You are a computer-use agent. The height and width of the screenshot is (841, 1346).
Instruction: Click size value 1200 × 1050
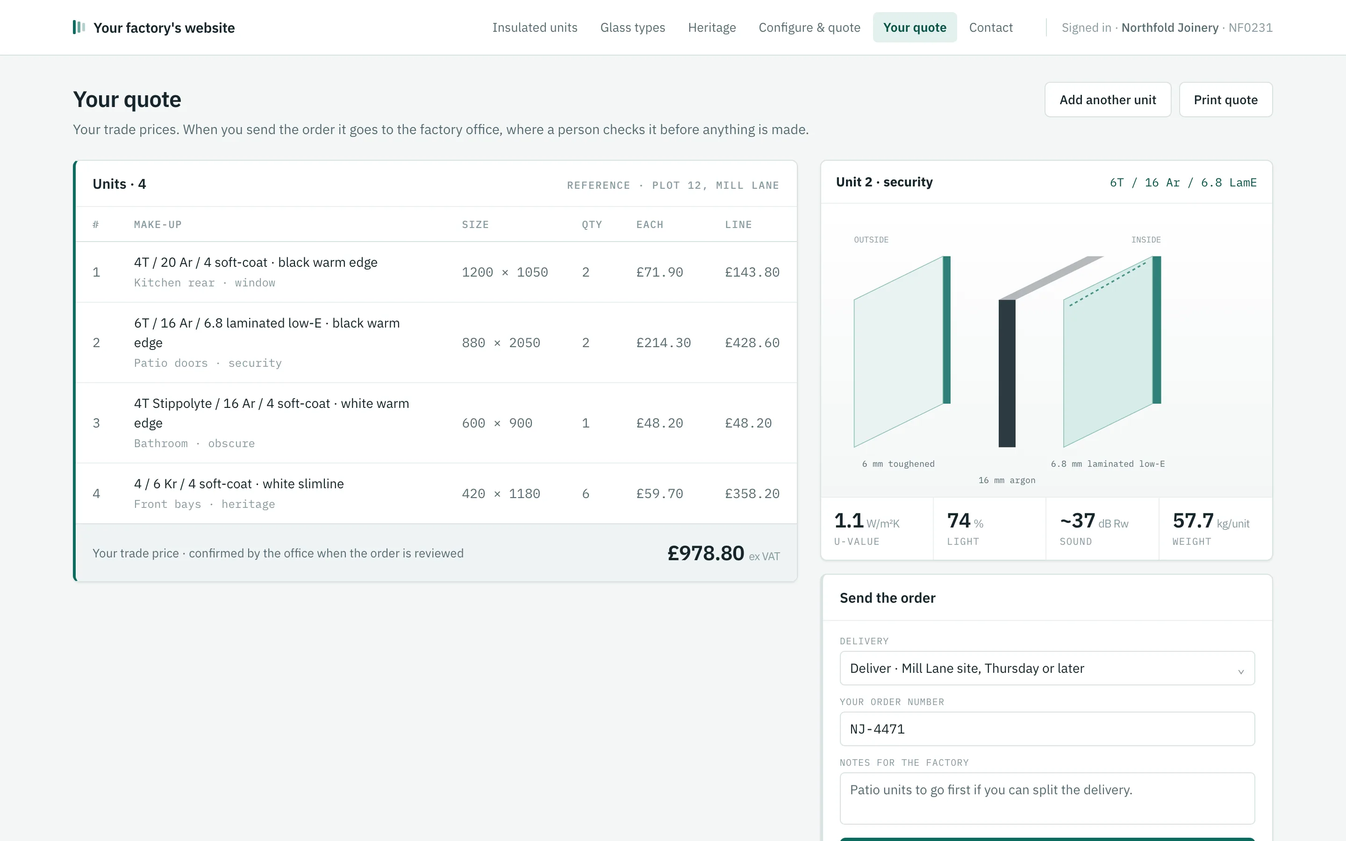pos(504,272)
